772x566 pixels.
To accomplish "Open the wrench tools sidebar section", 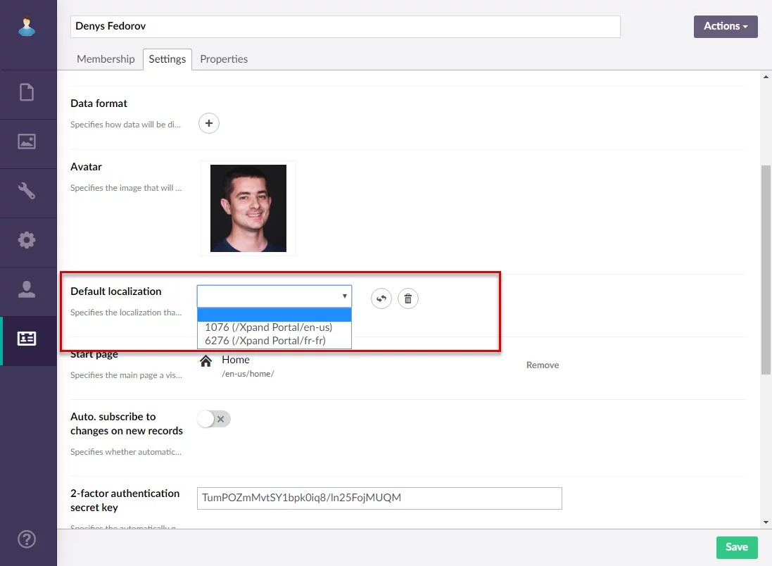I will click(x=27, y=191).
